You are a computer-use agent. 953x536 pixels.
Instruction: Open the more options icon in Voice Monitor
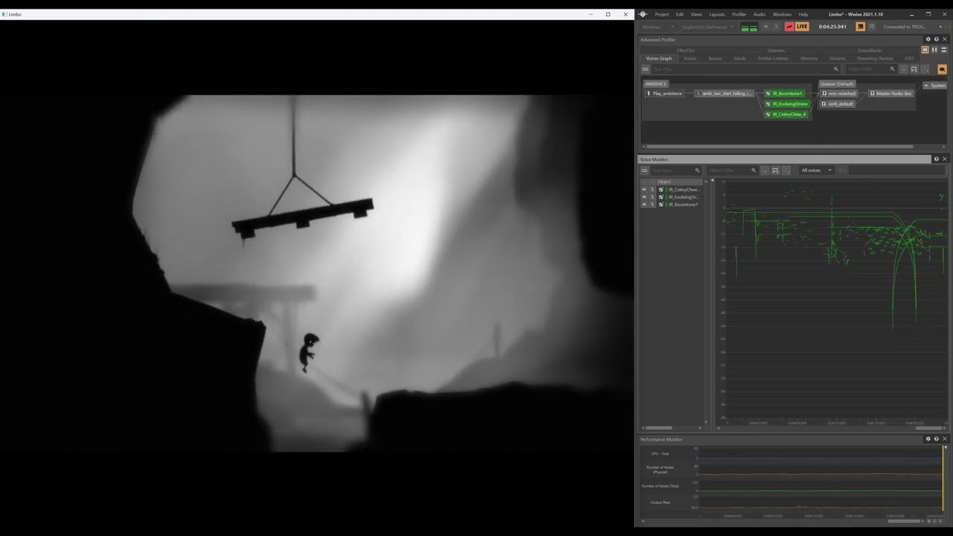point(786,170)
